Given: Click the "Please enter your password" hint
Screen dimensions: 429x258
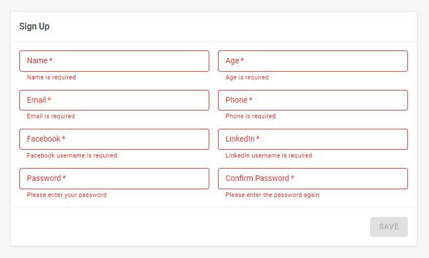Looking at the screenshot, I should [x=67, y=195].
